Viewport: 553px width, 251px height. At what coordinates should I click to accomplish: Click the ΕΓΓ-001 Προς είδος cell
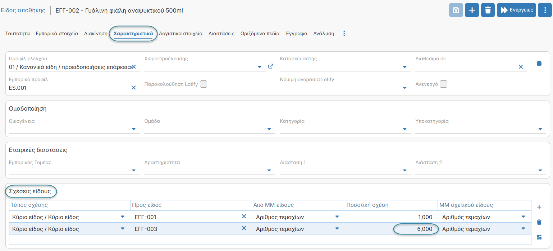[x=191, y=217]
